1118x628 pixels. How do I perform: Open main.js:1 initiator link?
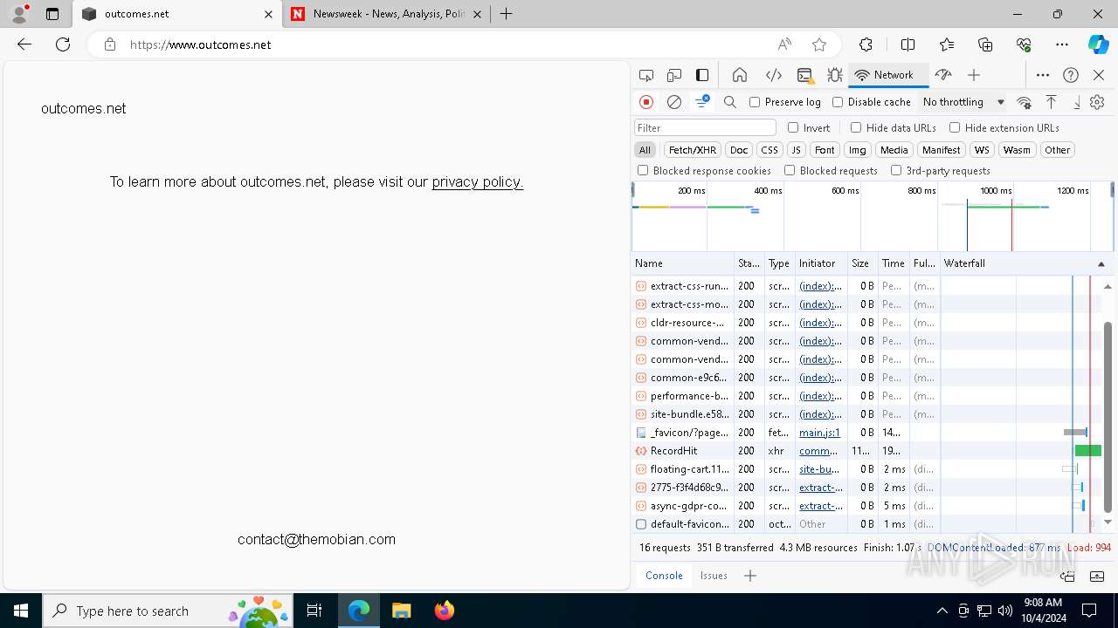point(819,433)
